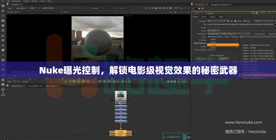Open the Input colorspace submenu
The image size is (276, 140).
tap(222, 42)
